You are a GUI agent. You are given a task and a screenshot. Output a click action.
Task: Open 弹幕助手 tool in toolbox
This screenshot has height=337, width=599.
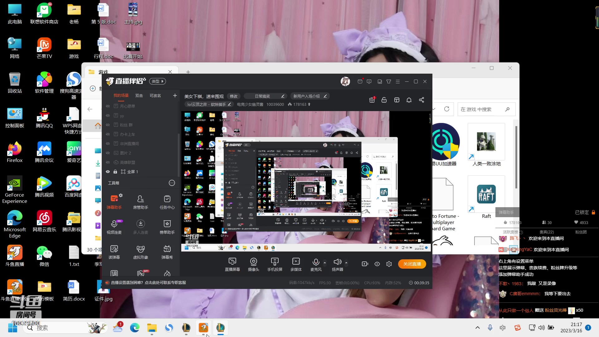(114, 202)
